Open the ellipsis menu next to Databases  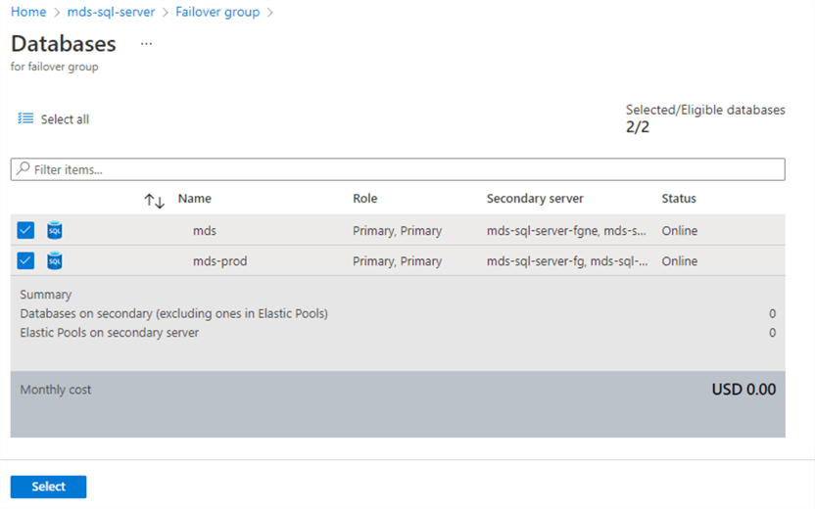point(147,44)
